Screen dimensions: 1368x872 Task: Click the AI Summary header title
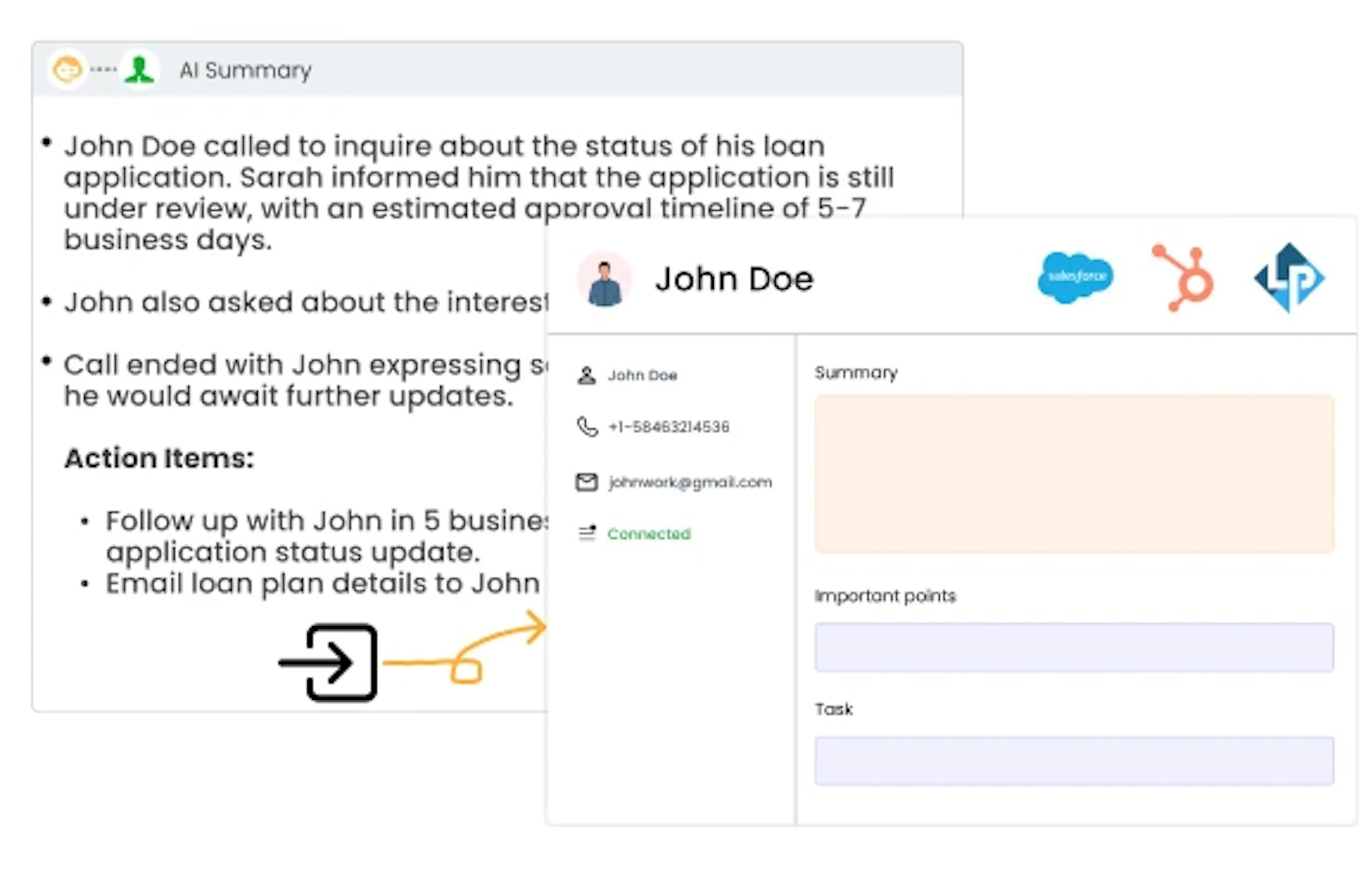pos(245,71)
